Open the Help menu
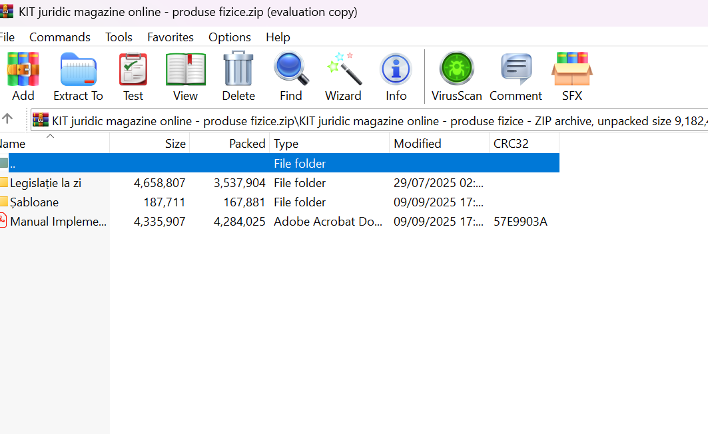Screen dimensions: 708x434 pyautogui.click(x=278, y=37)
